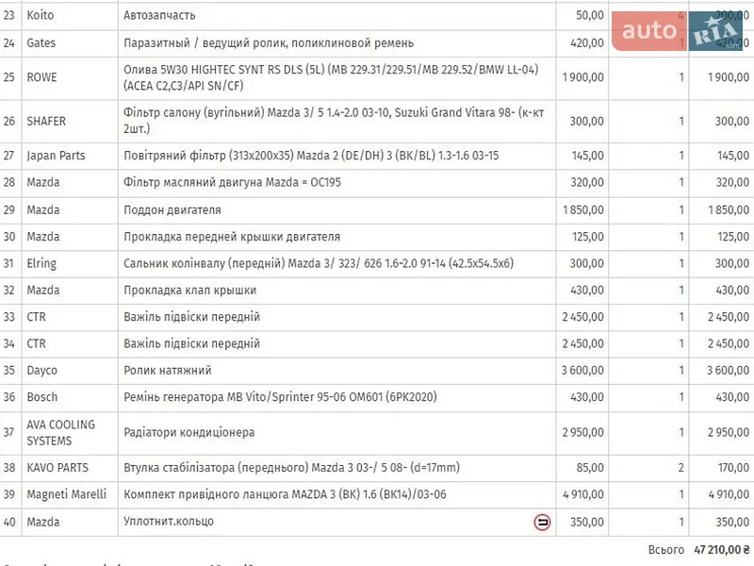Click 'Важіль підвіски передній' in row 34
Image resolution: width=754 pixels, height=566 pixels.
point(192,343)
